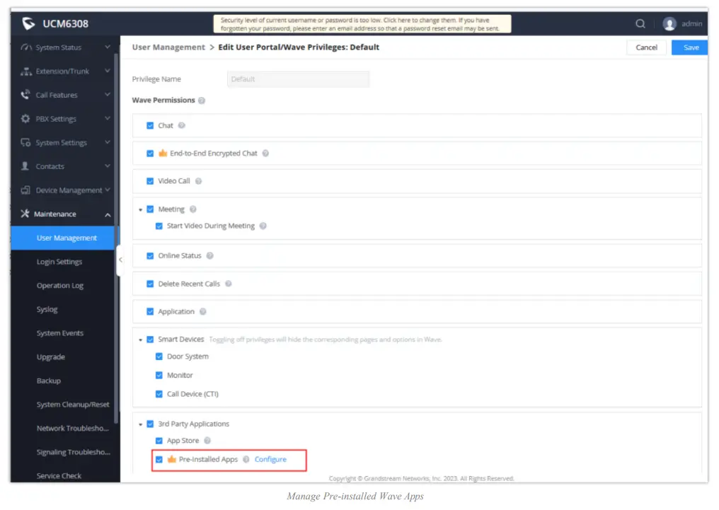Viewport: 719px width, 510px height.
Task: Click the System Settings icon in sidebar
Action: tap(25, 142)
